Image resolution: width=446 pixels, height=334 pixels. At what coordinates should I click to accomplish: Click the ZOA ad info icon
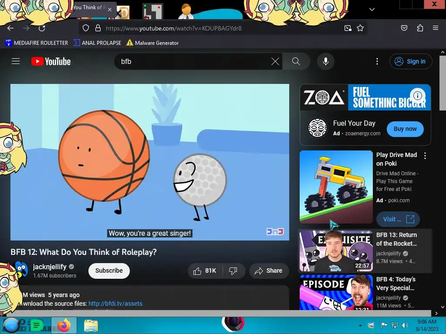tap(418, 95)
